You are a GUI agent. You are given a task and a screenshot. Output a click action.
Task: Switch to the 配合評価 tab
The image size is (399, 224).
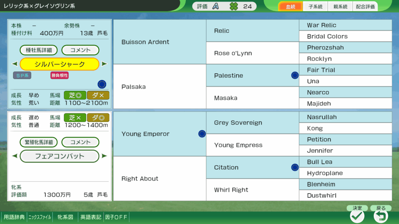click(x=365, y=7)
